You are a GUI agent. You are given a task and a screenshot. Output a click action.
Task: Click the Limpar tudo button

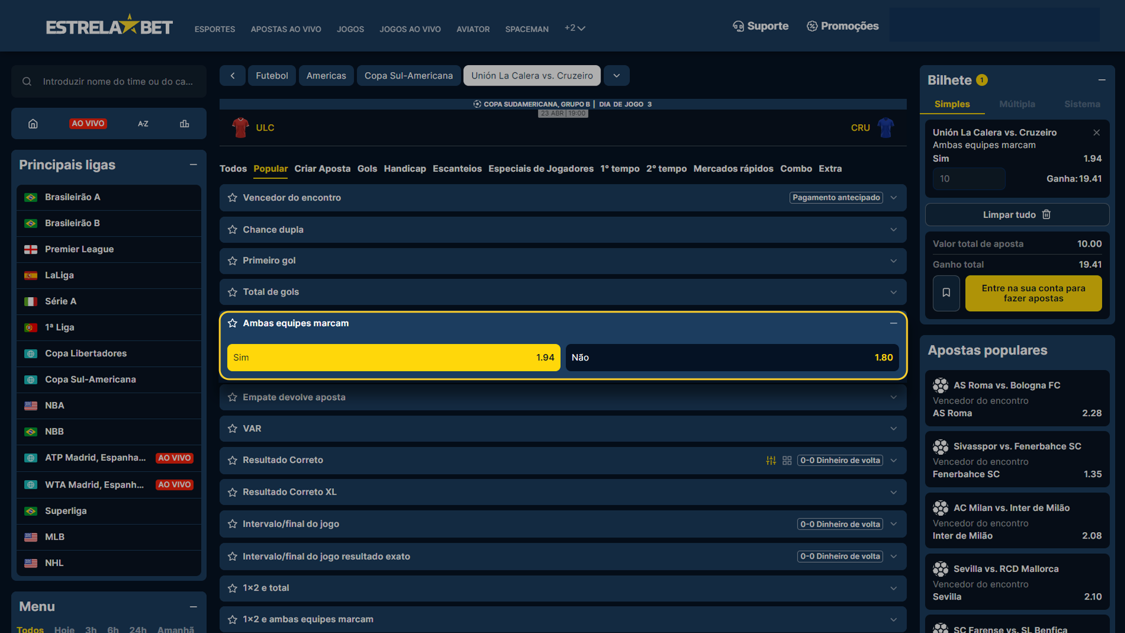tap(1017, 215)
